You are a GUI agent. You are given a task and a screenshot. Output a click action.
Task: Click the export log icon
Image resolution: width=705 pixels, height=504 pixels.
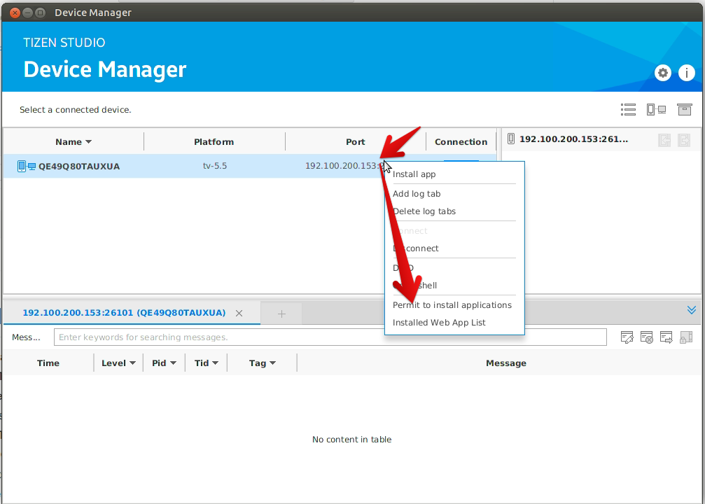[666, 337]
